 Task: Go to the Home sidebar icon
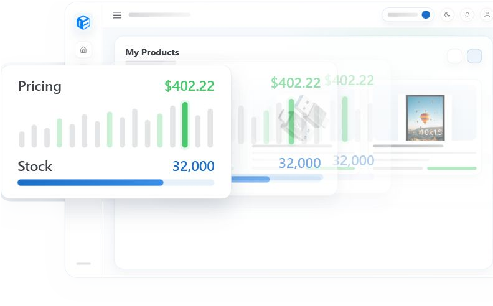coord(83,50)
